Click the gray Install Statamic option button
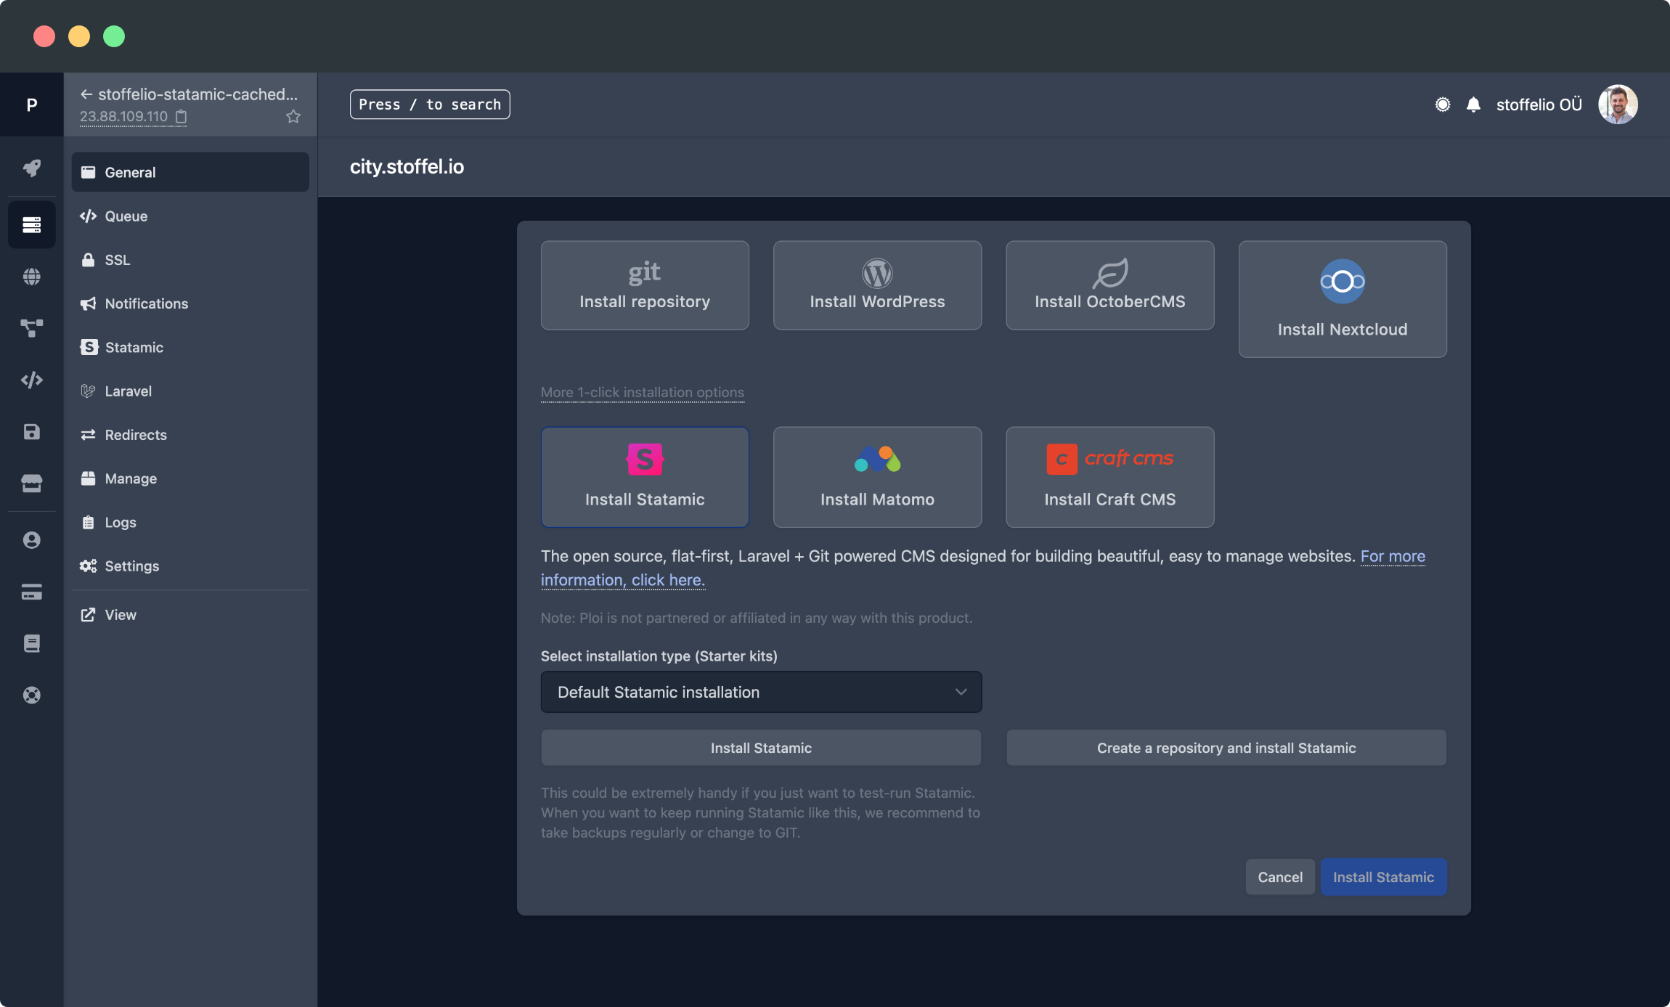The height and width of the screenshot is (1007, 1670). 761,748
